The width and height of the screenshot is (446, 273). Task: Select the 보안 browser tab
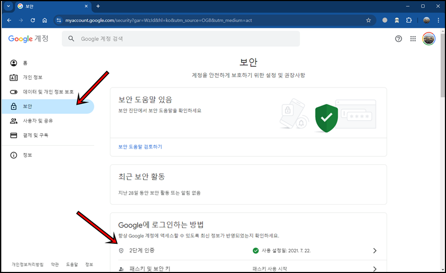point(53,6)
